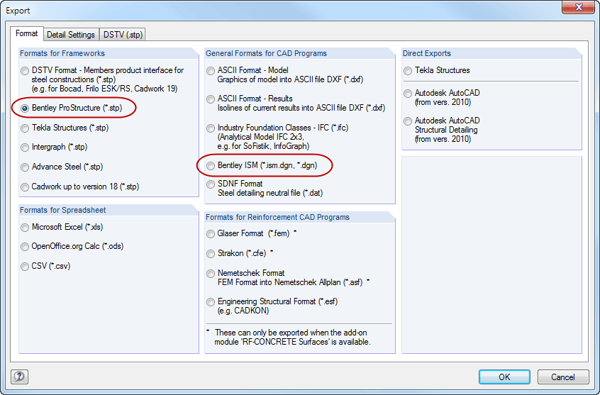Click the RF-CONCRETE Surfaces footnote text
Screen dimensions: 600x395
292,338
